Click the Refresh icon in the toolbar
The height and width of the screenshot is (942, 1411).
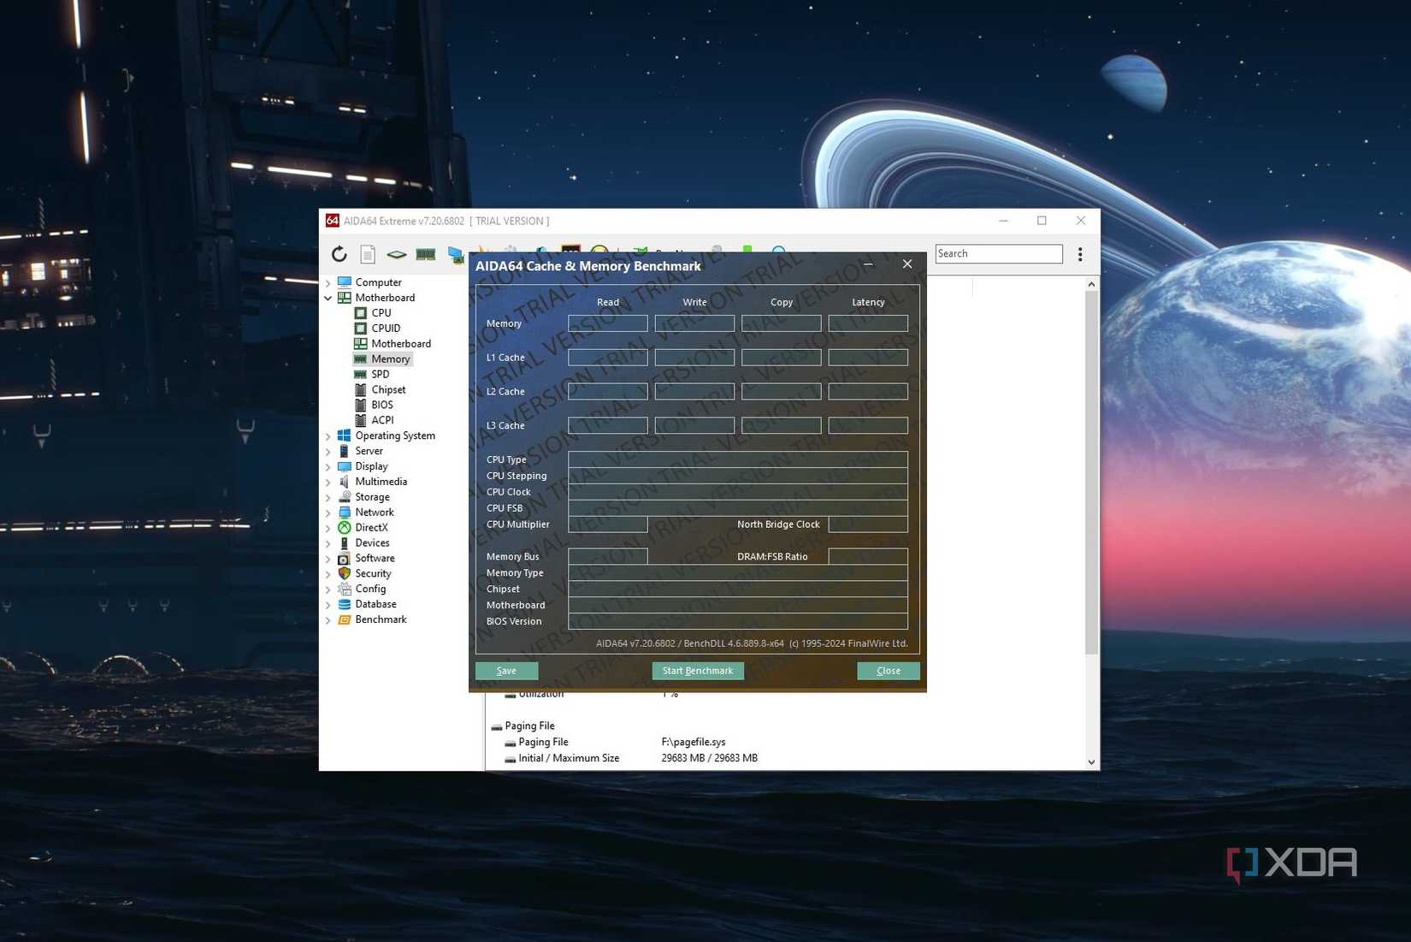coord(339,254)
